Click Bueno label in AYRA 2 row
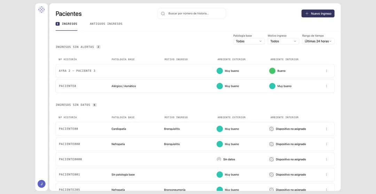376x194 pixels. coord(281,71)
